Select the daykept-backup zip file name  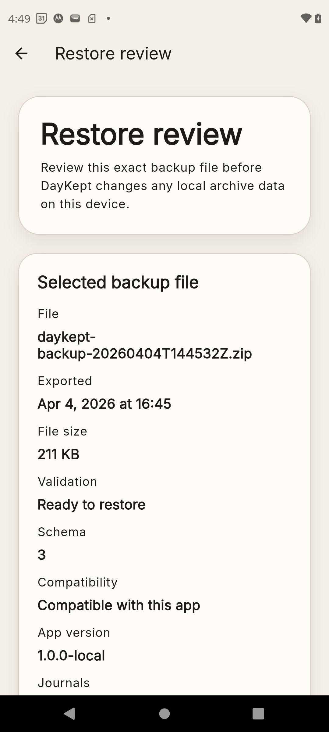point(145,345)
